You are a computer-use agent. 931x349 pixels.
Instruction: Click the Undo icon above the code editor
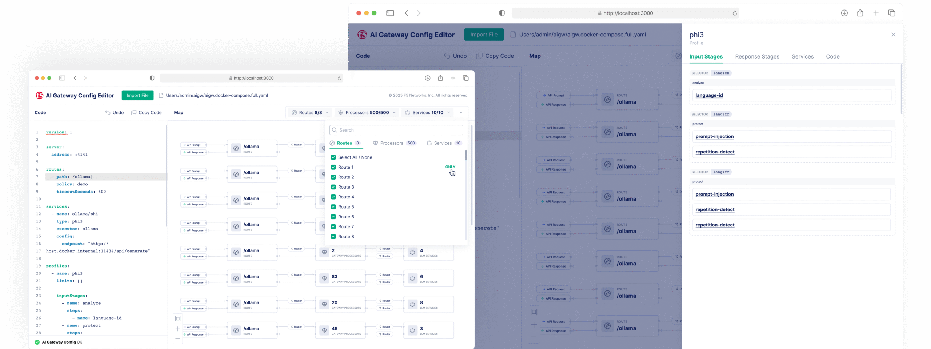point(108,113)
